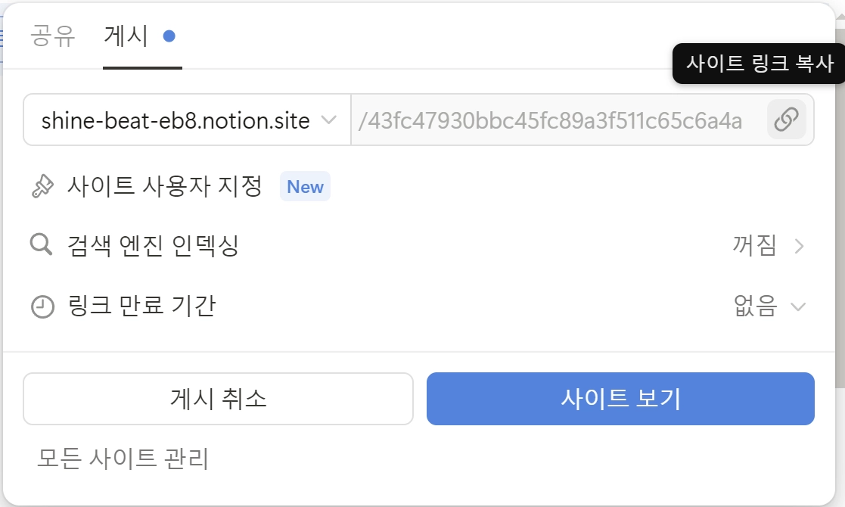Select the 게시 tab

click(126, 36)
